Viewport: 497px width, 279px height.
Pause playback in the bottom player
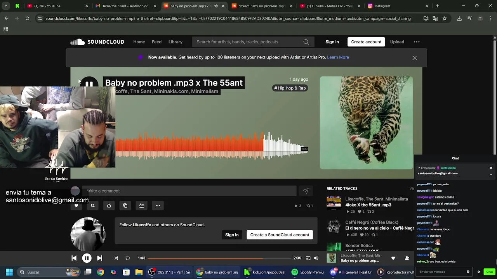tap(87, 258)
